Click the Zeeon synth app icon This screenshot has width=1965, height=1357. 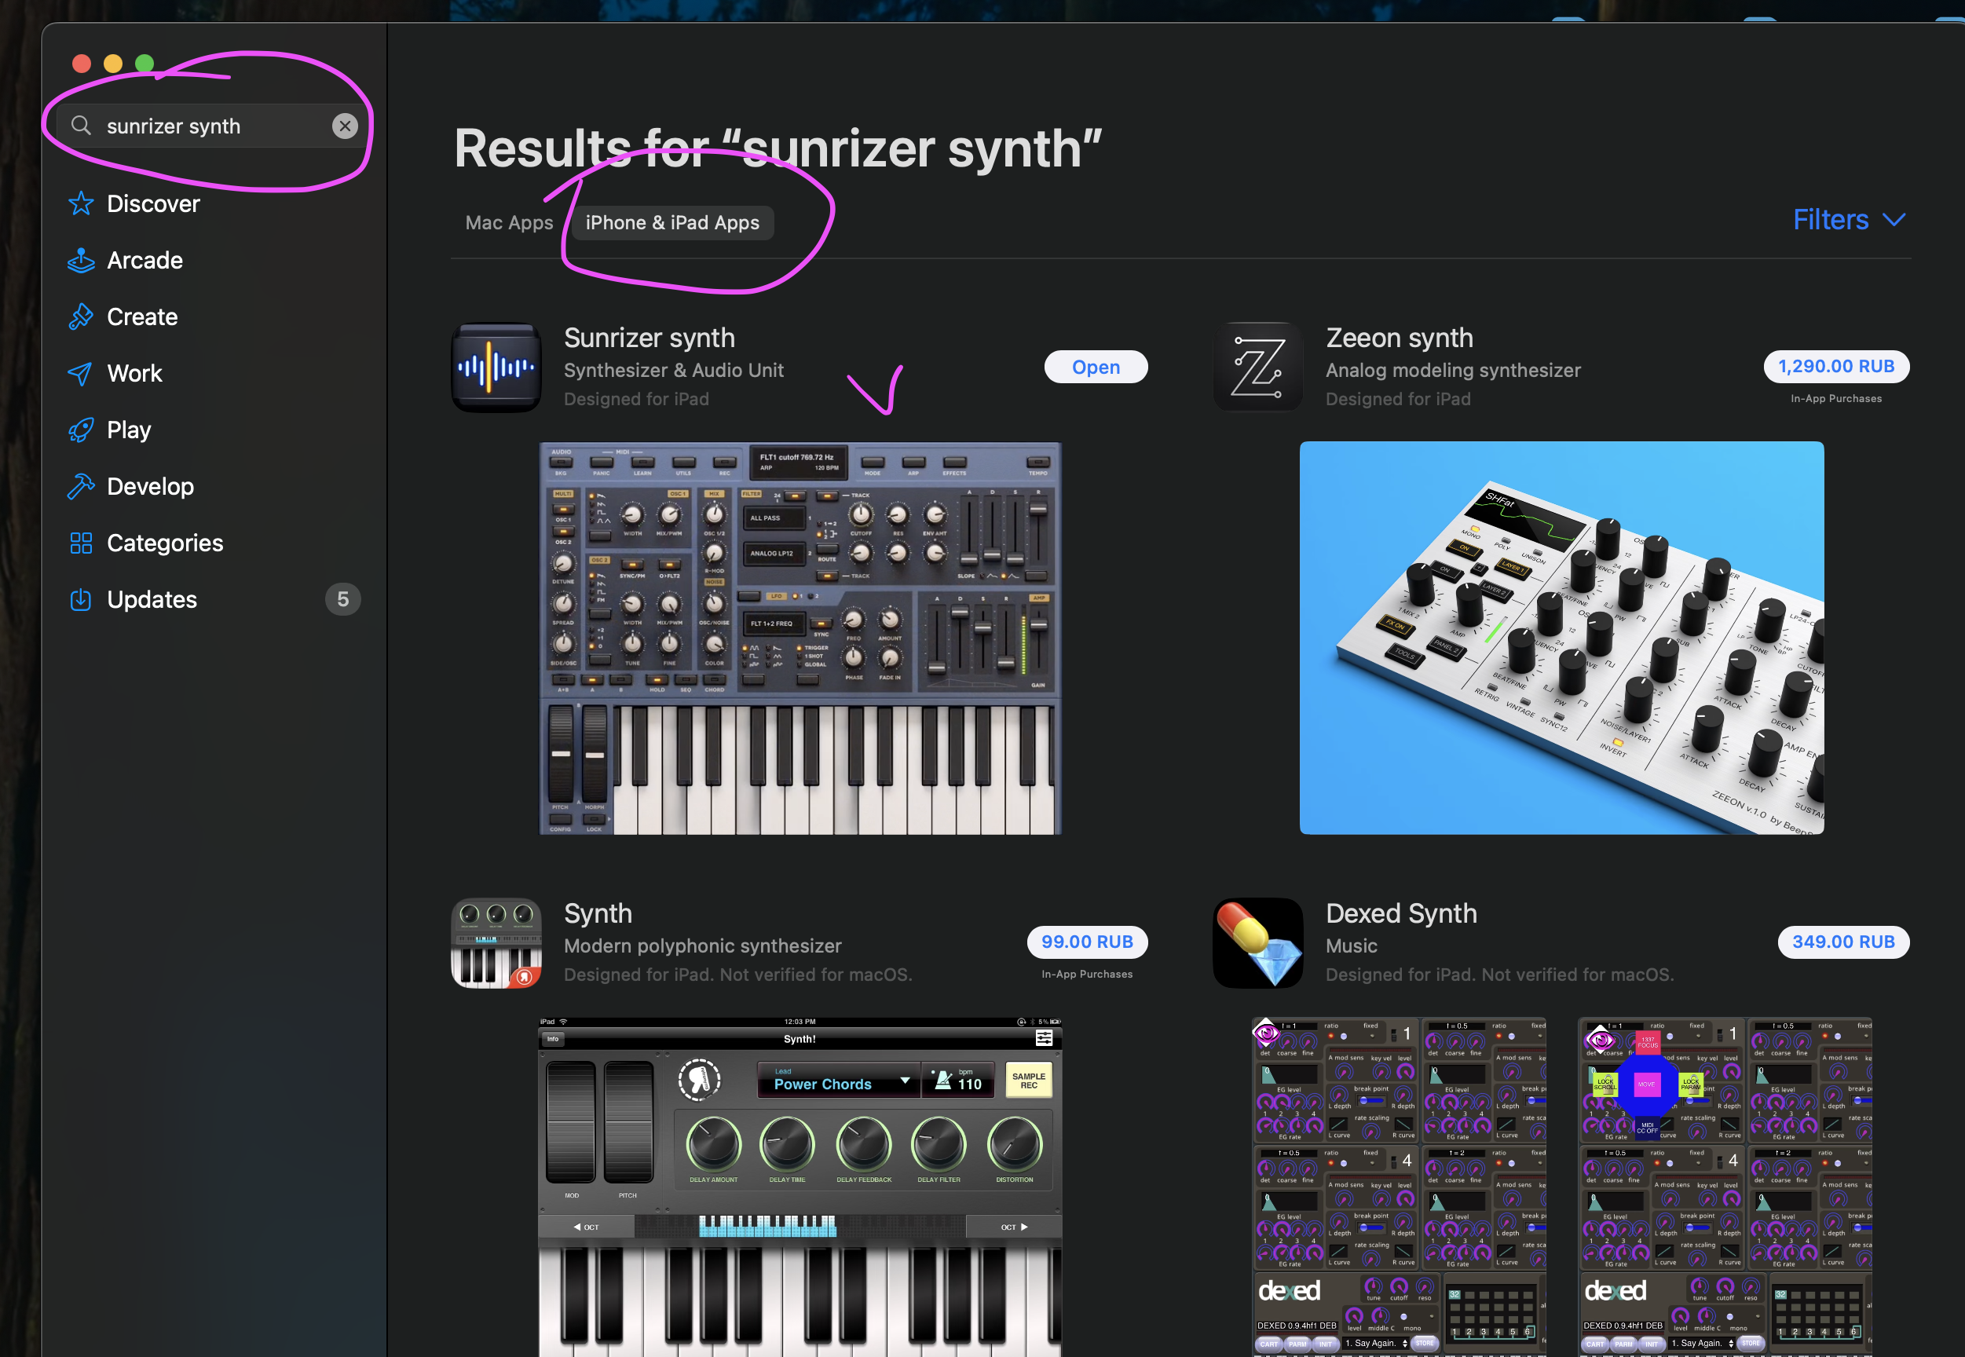point(1257,367)
